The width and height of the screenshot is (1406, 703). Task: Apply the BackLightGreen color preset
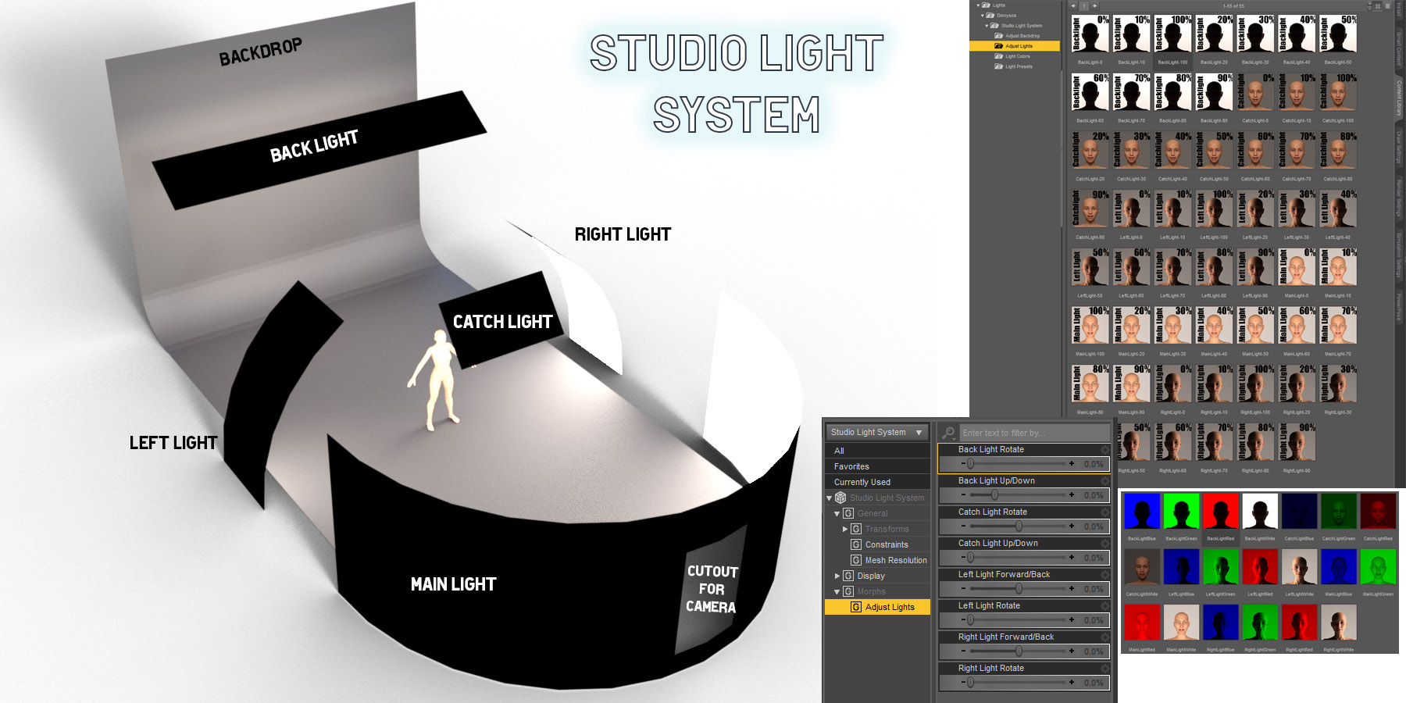click(x=1181, y=512)
